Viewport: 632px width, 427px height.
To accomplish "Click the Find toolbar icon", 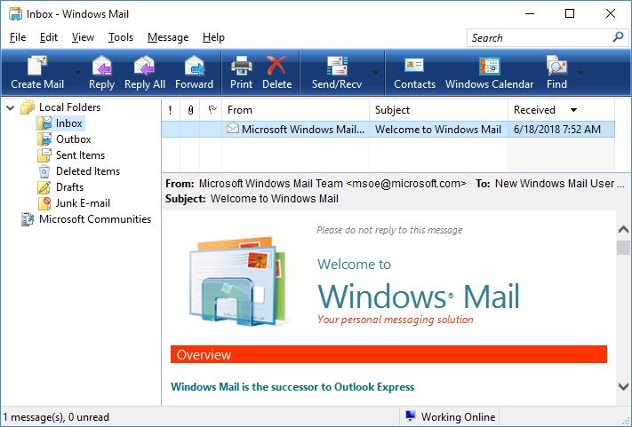I will click(556, 73).
